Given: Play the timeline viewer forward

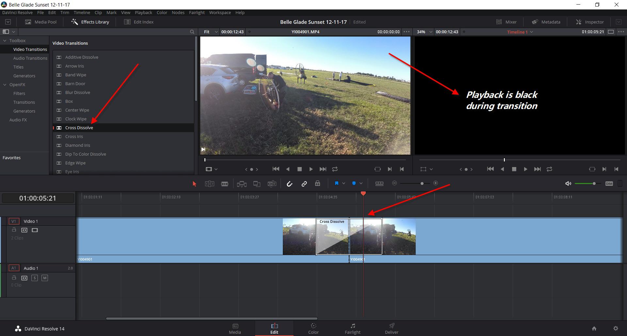Looking at the screenshot, I should coord(525,169).
